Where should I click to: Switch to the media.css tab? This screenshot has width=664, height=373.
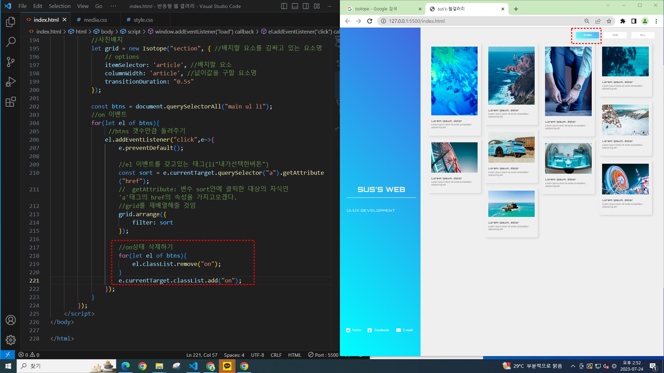point(95,20)
